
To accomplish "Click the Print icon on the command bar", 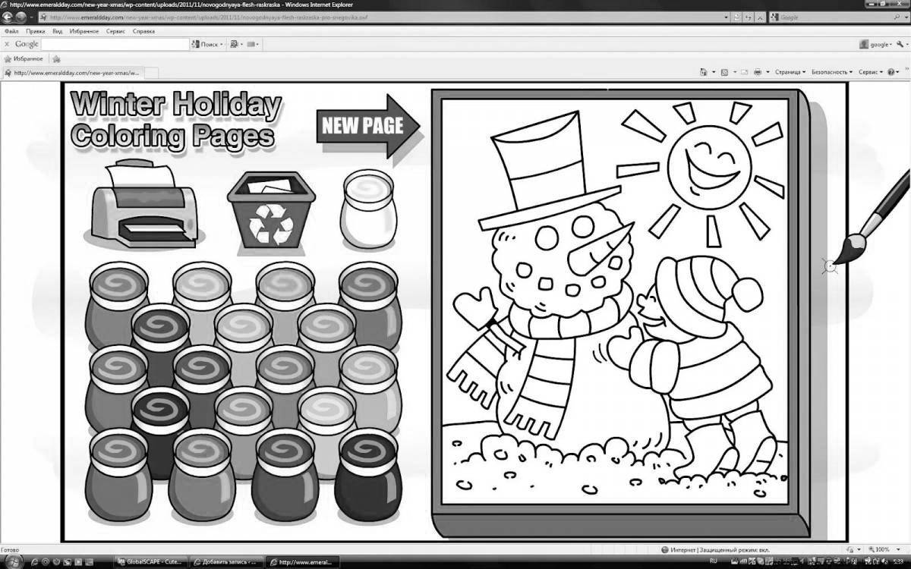I will click(757, 71).
